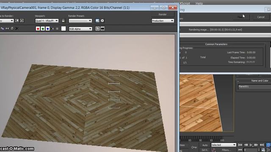Click the current frame number field

(x=251, y=150)
